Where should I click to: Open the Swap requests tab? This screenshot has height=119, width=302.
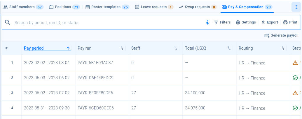tap(198, 7)
